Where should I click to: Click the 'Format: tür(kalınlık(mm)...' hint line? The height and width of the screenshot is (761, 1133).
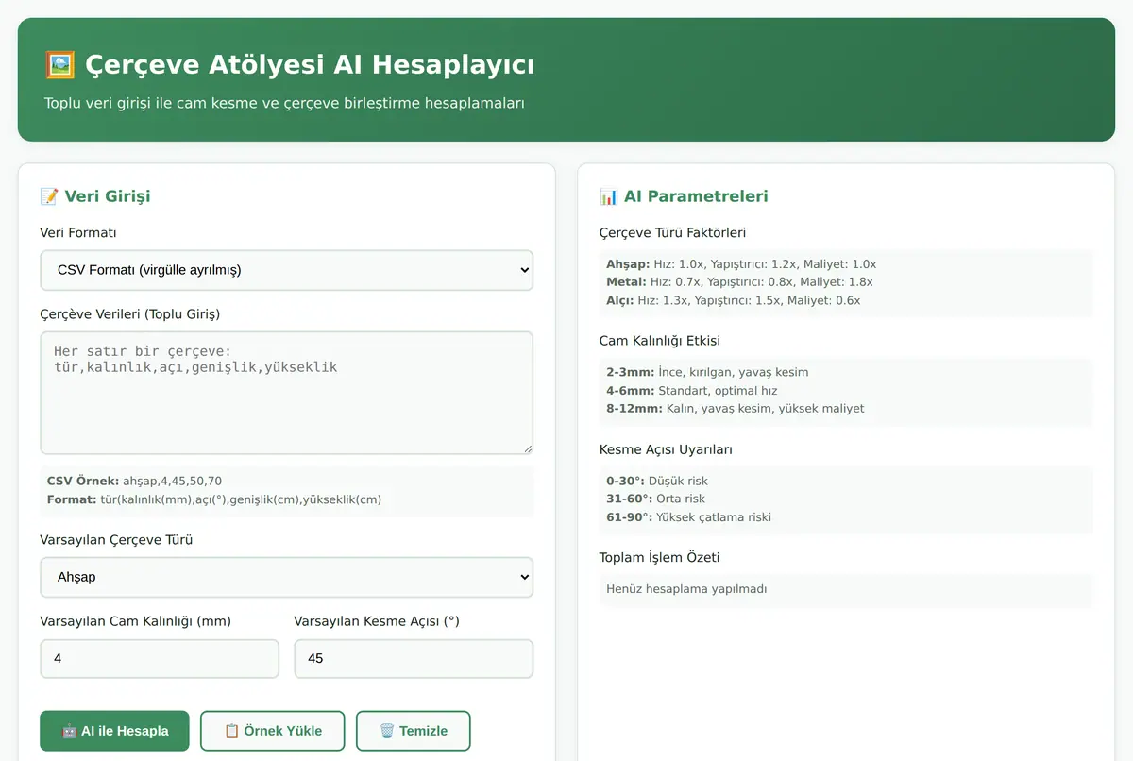(214, 499)
